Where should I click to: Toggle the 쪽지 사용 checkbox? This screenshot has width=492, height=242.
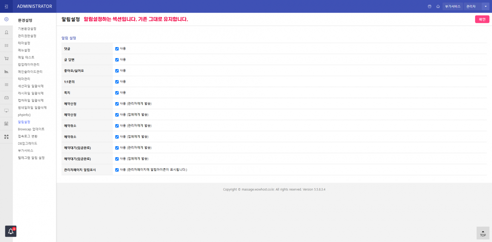pos(117,93)
